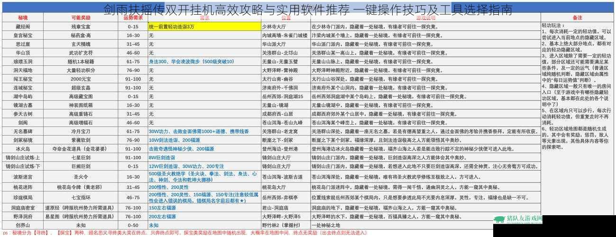Click the 8W巨剑造诣 requirement cell
This screenshot has width=616, height=237.
coord(204,157)
